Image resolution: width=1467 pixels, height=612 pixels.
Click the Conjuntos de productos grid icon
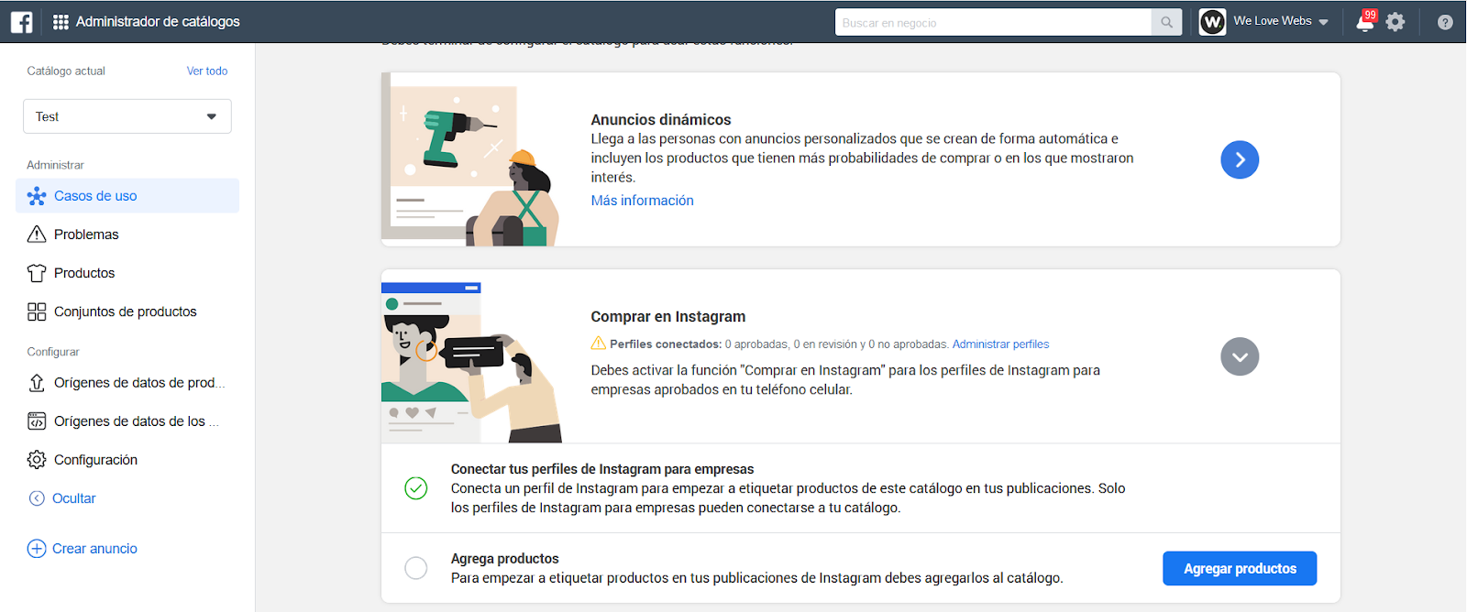pos(37,311)
